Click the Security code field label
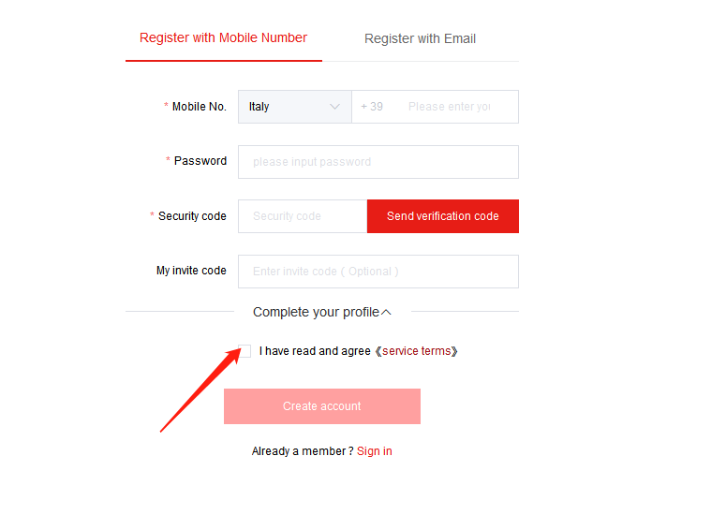 (x=192, y=216)
